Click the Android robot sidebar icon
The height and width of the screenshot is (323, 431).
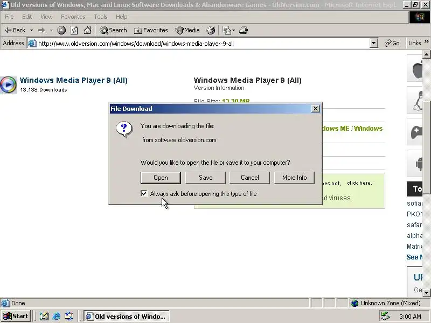coord(415,164)
